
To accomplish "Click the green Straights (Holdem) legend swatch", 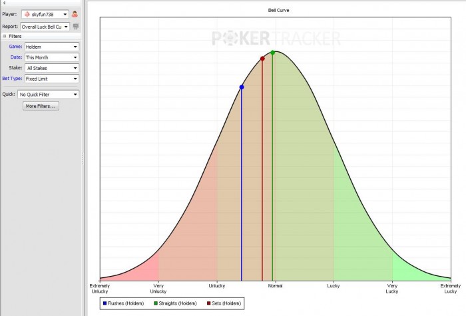I will tap(156, 303).
